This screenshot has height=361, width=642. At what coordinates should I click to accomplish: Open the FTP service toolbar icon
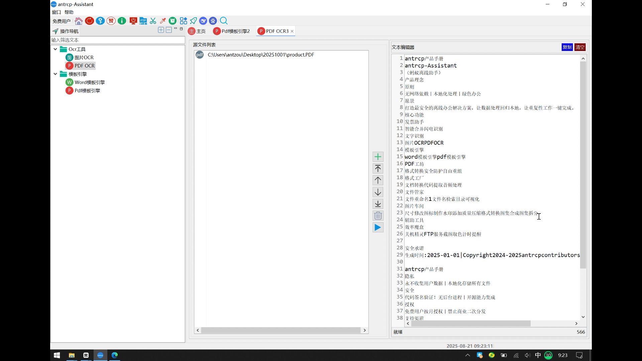(143, 21)
